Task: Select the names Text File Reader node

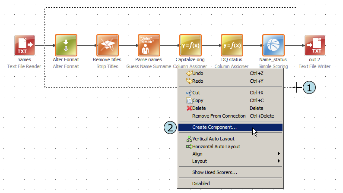Action: point(24,46)
